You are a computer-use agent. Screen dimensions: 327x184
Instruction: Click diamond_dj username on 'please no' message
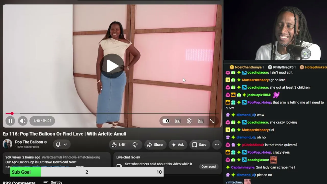[246, 175]
